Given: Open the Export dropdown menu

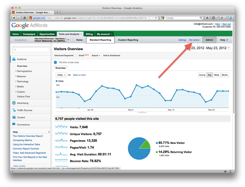Looking at the screenshot, I should coord(96,56).
